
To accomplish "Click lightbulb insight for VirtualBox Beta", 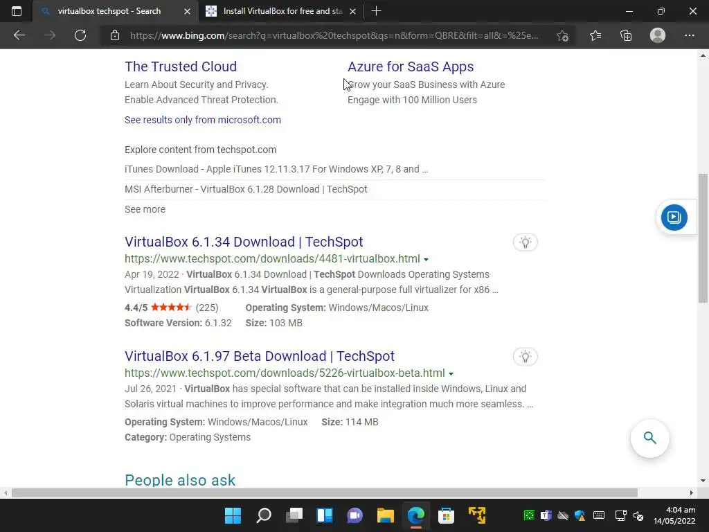I will click(525, 357).
